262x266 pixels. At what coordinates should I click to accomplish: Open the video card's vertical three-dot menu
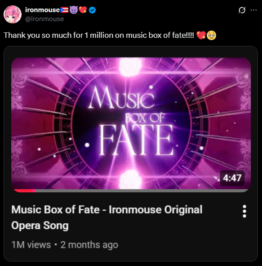pos(244,211)
